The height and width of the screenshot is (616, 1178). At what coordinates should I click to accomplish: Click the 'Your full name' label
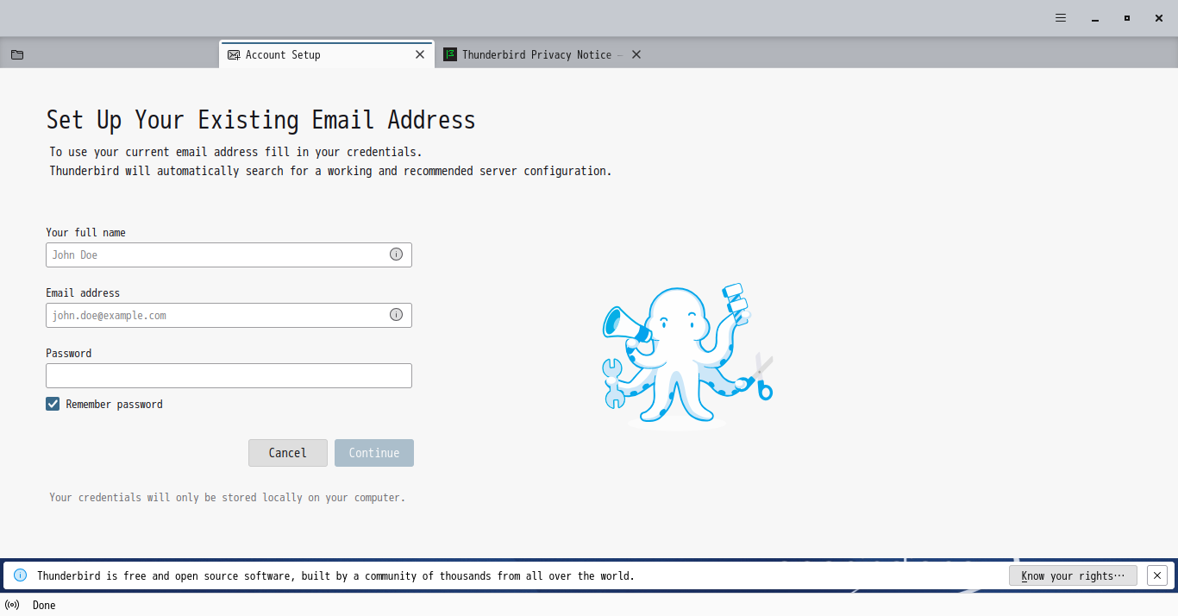tap(85, 232)
